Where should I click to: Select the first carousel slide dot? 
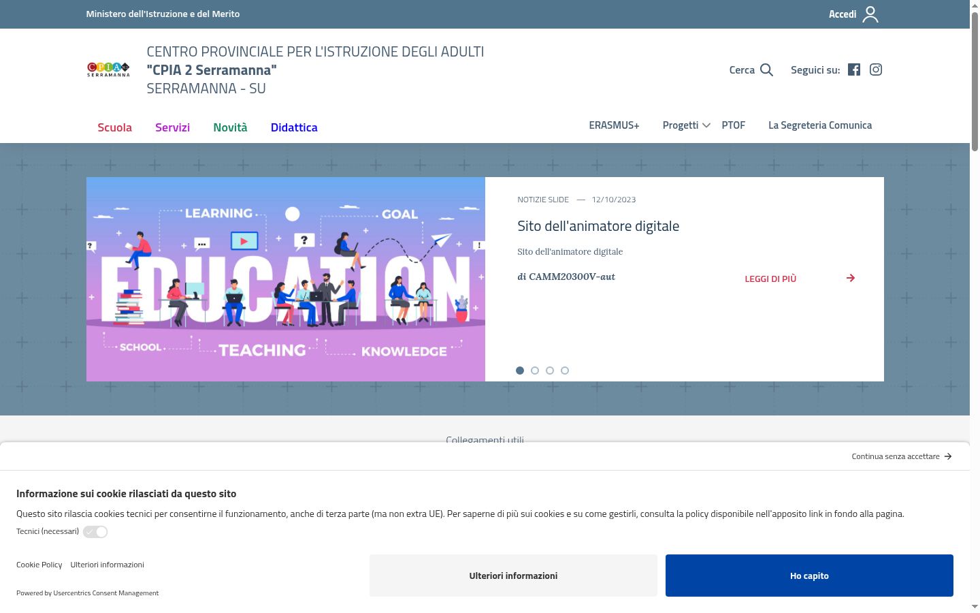pos(520,371)
